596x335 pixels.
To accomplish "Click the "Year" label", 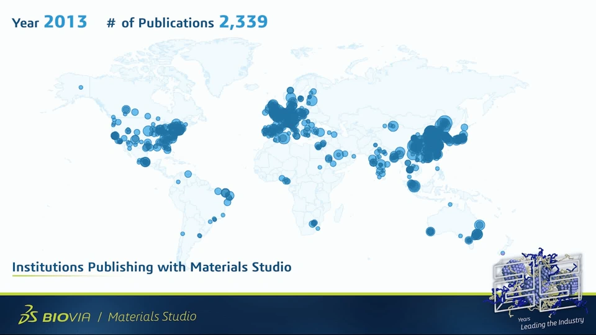I will click(25, 23).
